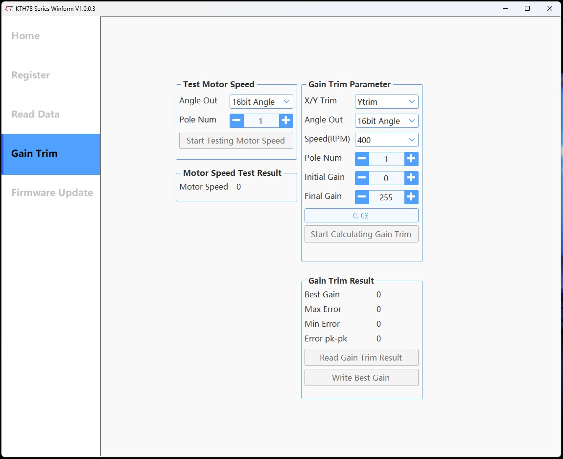Increment the Initial Gain value
563x459 pixels.
pos(411,178)
